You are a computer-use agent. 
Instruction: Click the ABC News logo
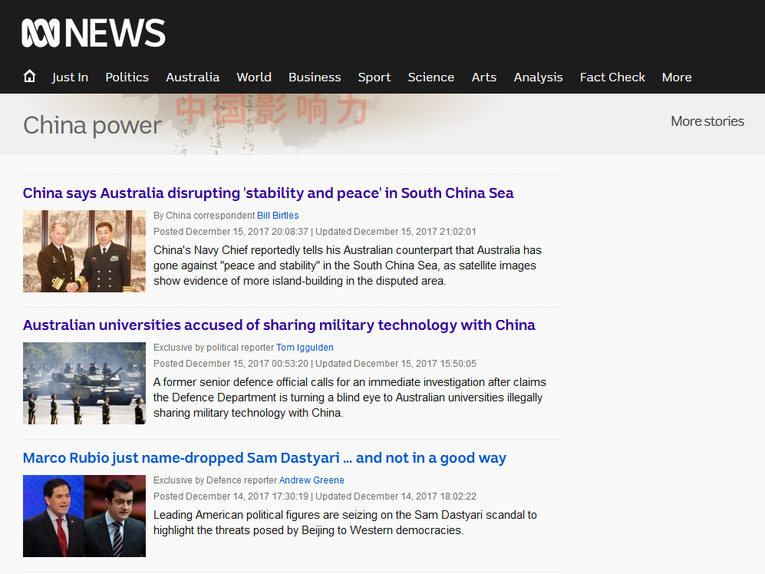(93, 33)
